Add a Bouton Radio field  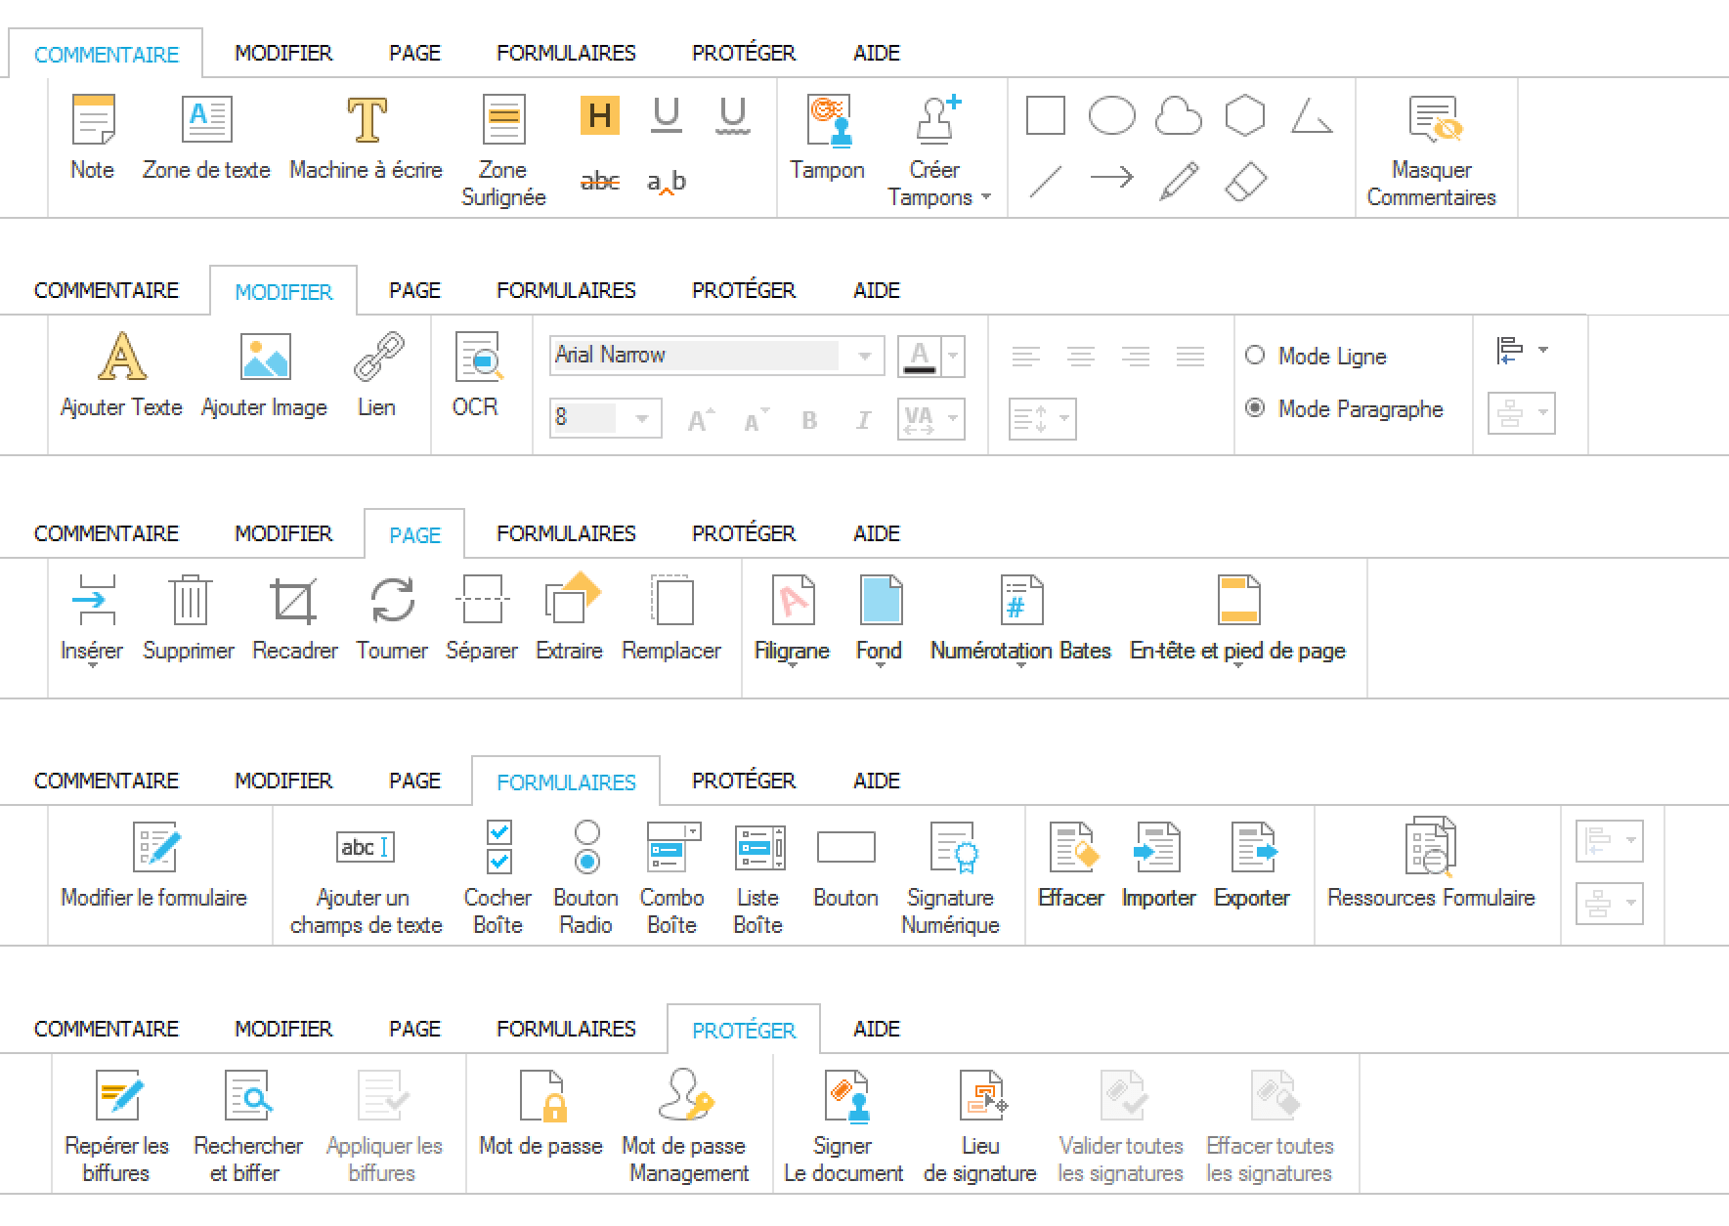pos(586,878)
